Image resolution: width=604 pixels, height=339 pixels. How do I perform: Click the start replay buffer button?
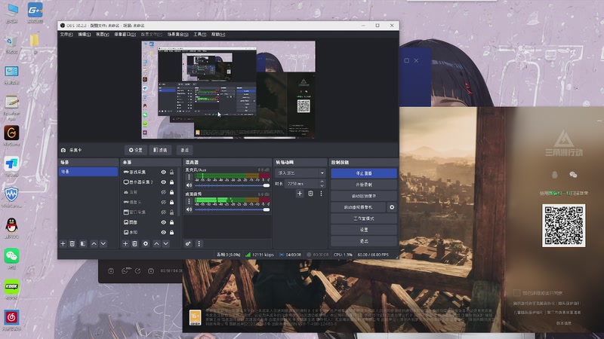364,196
